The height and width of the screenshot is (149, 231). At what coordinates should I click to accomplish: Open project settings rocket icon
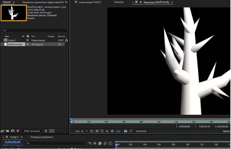tap(18, 131)
